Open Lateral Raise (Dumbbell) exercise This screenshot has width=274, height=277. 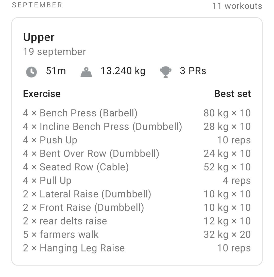click(87, 194)
